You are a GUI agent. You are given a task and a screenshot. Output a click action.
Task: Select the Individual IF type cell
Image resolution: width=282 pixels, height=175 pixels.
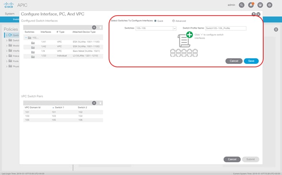(x=62, y=56)
